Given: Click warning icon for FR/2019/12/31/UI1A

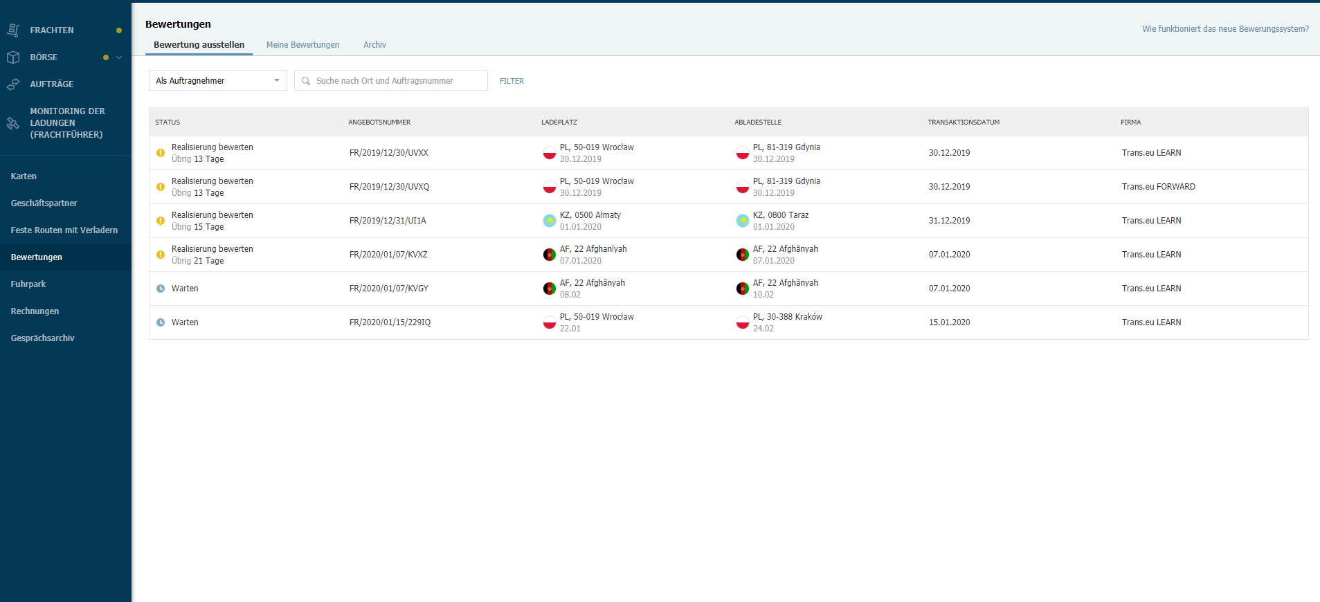Looking at the screenshot, I should (161, 221).
